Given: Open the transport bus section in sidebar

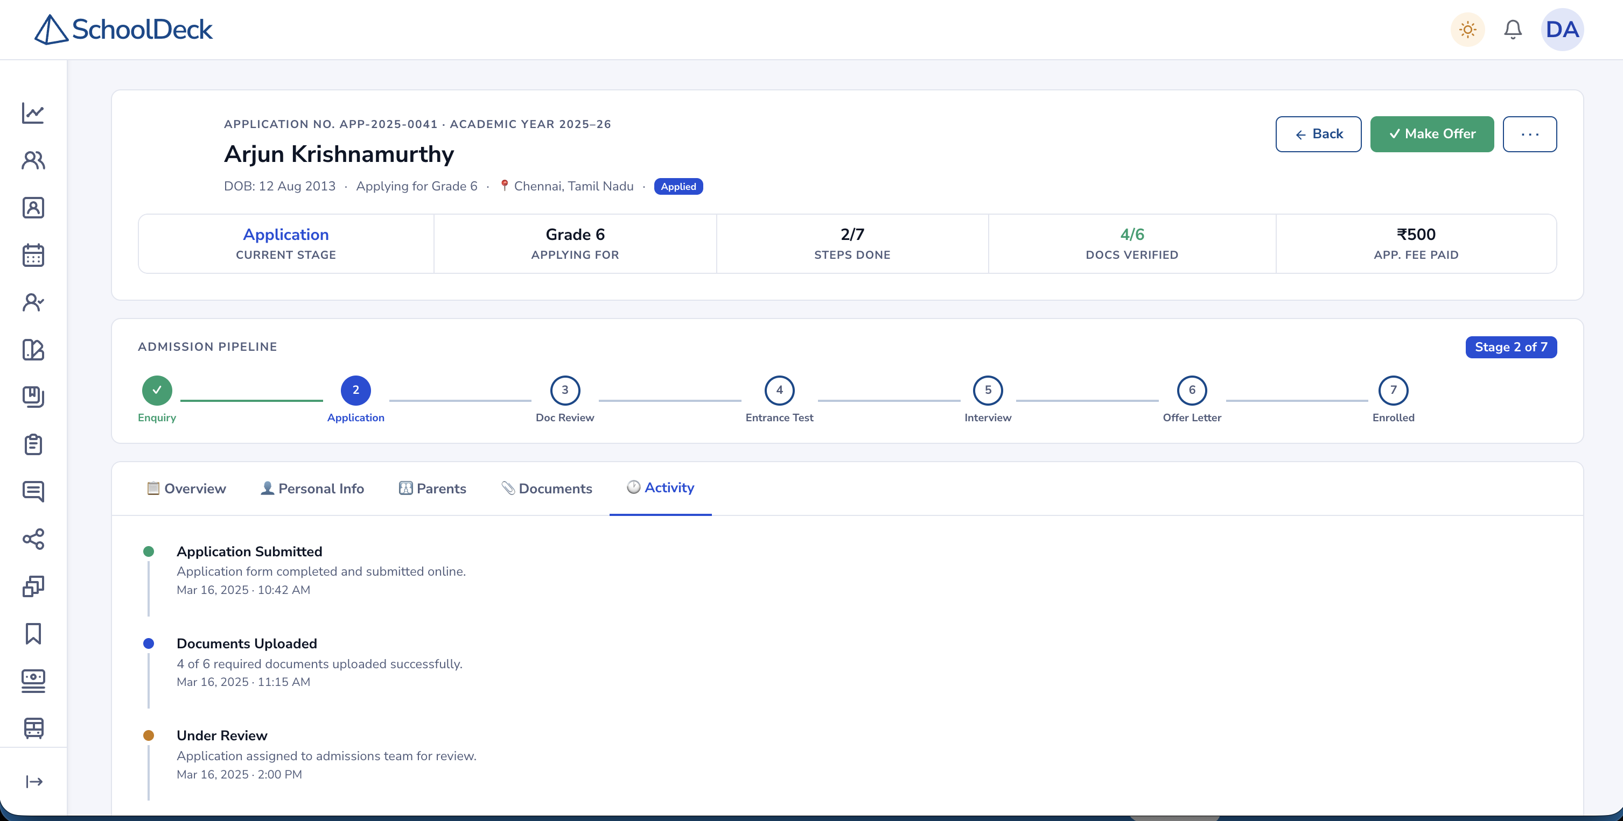Looking at the screenshot, I should point(33,728).
